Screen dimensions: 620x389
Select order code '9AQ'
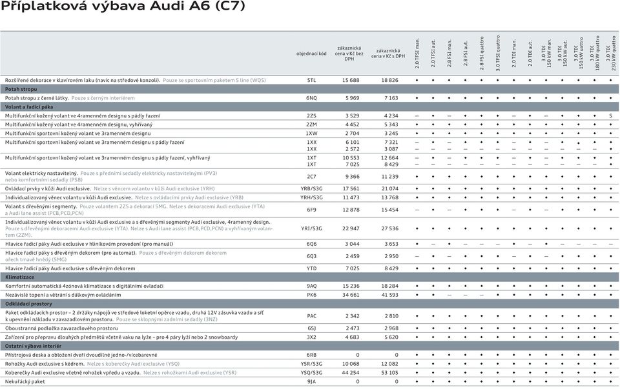click(311, 286)
